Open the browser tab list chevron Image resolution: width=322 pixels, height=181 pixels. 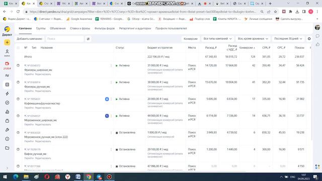click(288, 4)
